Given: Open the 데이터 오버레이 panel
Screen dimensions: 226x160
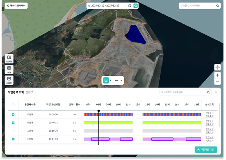Looking at the screenshot, I should click(16, 6).
